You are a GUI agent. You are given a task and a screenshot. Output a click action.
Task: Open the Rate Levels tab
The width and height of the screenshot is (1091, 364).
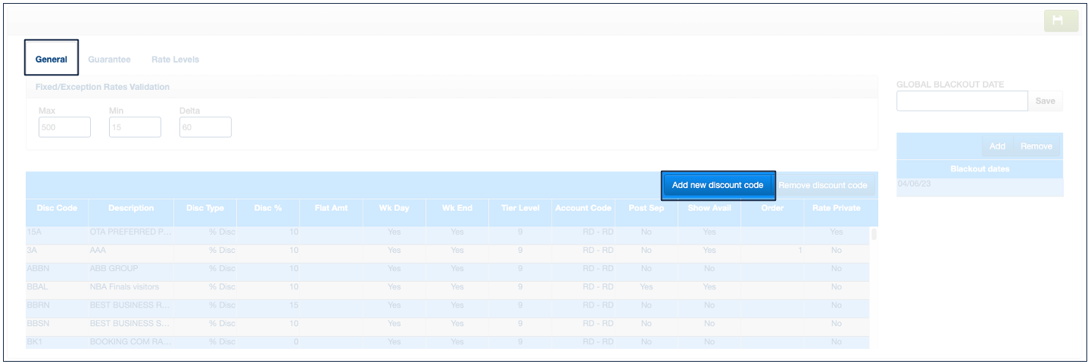[x=175, y=59]
